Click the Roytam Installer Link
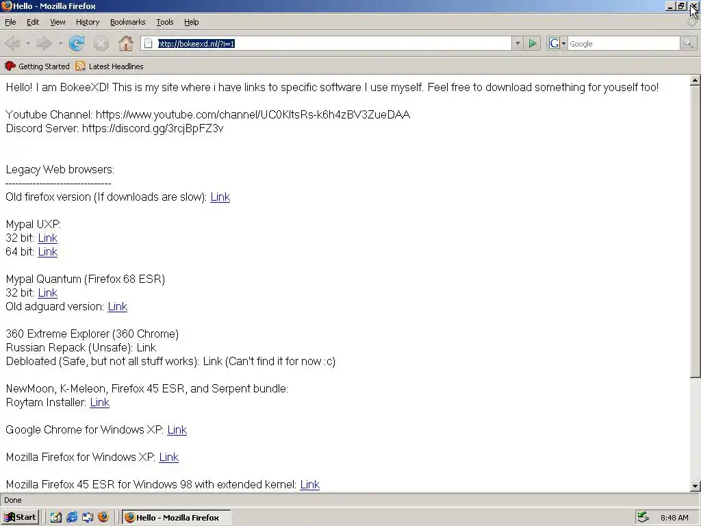 click(x=100, y=402)
